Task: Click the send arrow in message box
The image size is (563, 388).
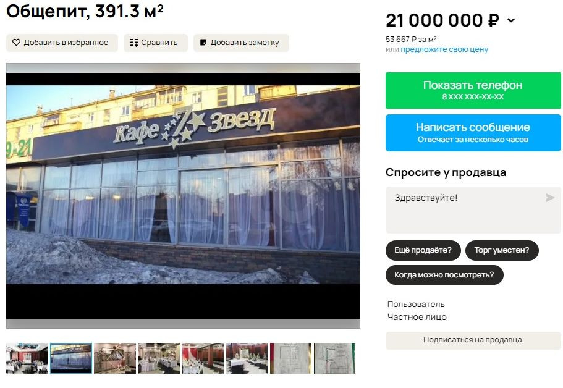Action: point(550,198)
